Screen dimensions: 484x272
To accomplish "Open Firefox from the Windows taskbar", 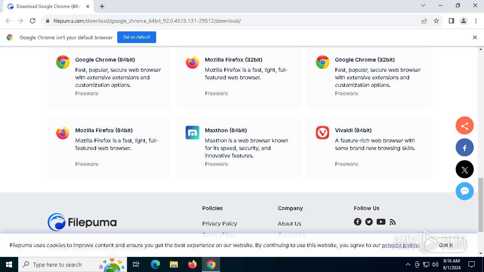I will (192, 264).
